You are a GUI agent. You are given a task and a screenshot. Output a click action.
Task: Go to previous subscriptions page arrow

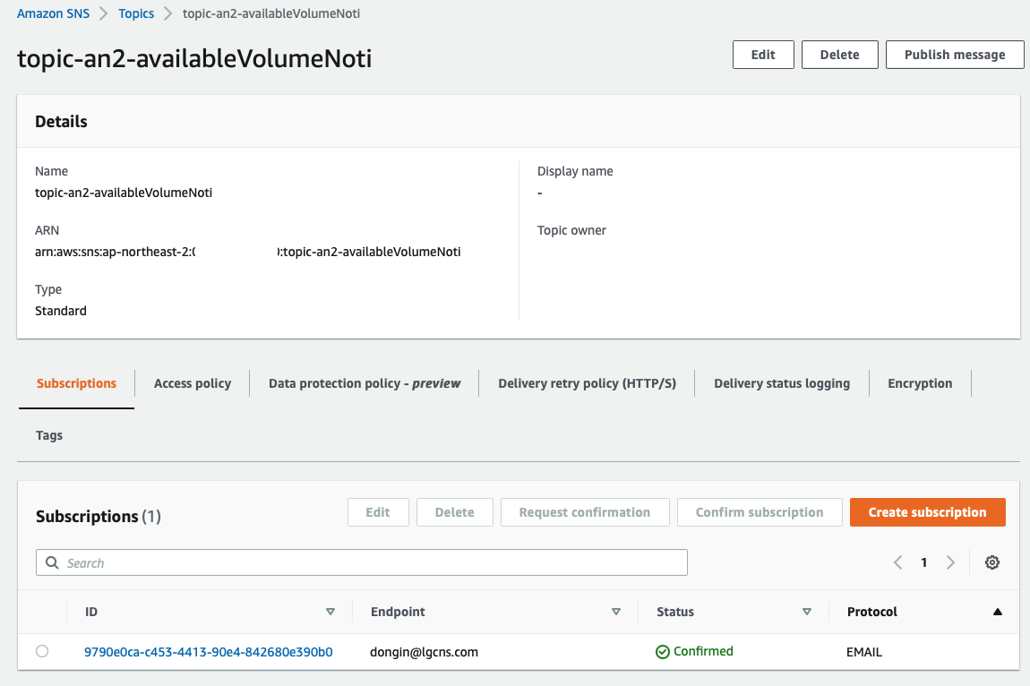tap(897, 562)
